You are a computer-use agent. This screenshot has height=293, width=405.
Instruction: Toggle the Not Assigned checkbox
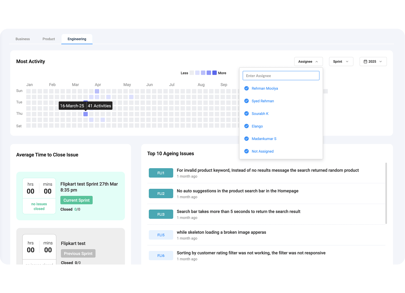click(x=246, y=151)
